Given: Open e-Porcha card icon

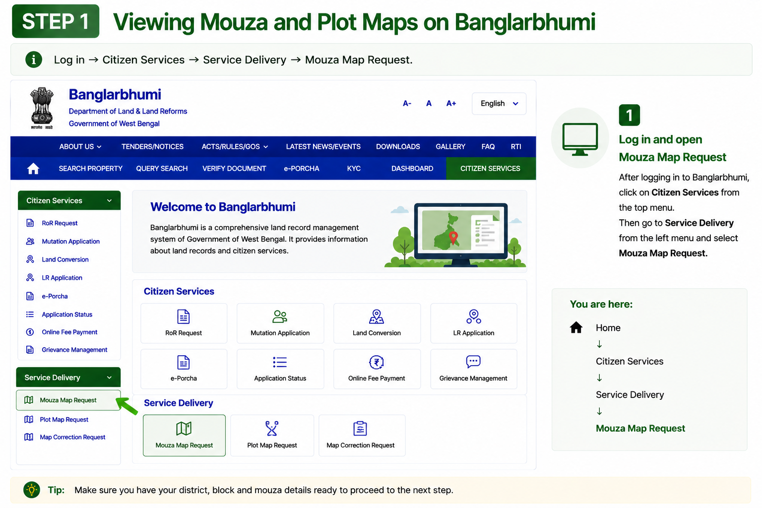Looking at the screenshot, I should click(x=184, y=362).
